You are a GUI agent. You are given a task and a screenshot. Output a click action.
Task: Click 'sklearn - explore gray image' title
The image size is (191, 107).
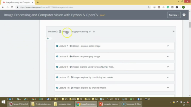(x=86, y=56)
